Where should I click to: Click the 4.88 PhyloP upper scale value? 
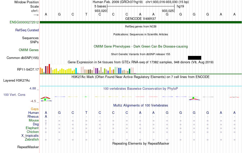point(33,88)
